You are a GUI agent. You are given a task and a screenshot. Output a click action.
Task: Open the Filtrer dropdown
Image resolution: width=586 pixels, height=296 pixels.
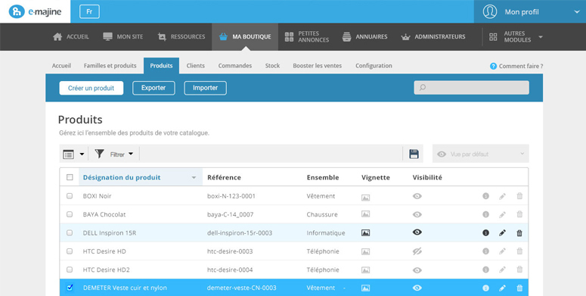tap(114, 154)
